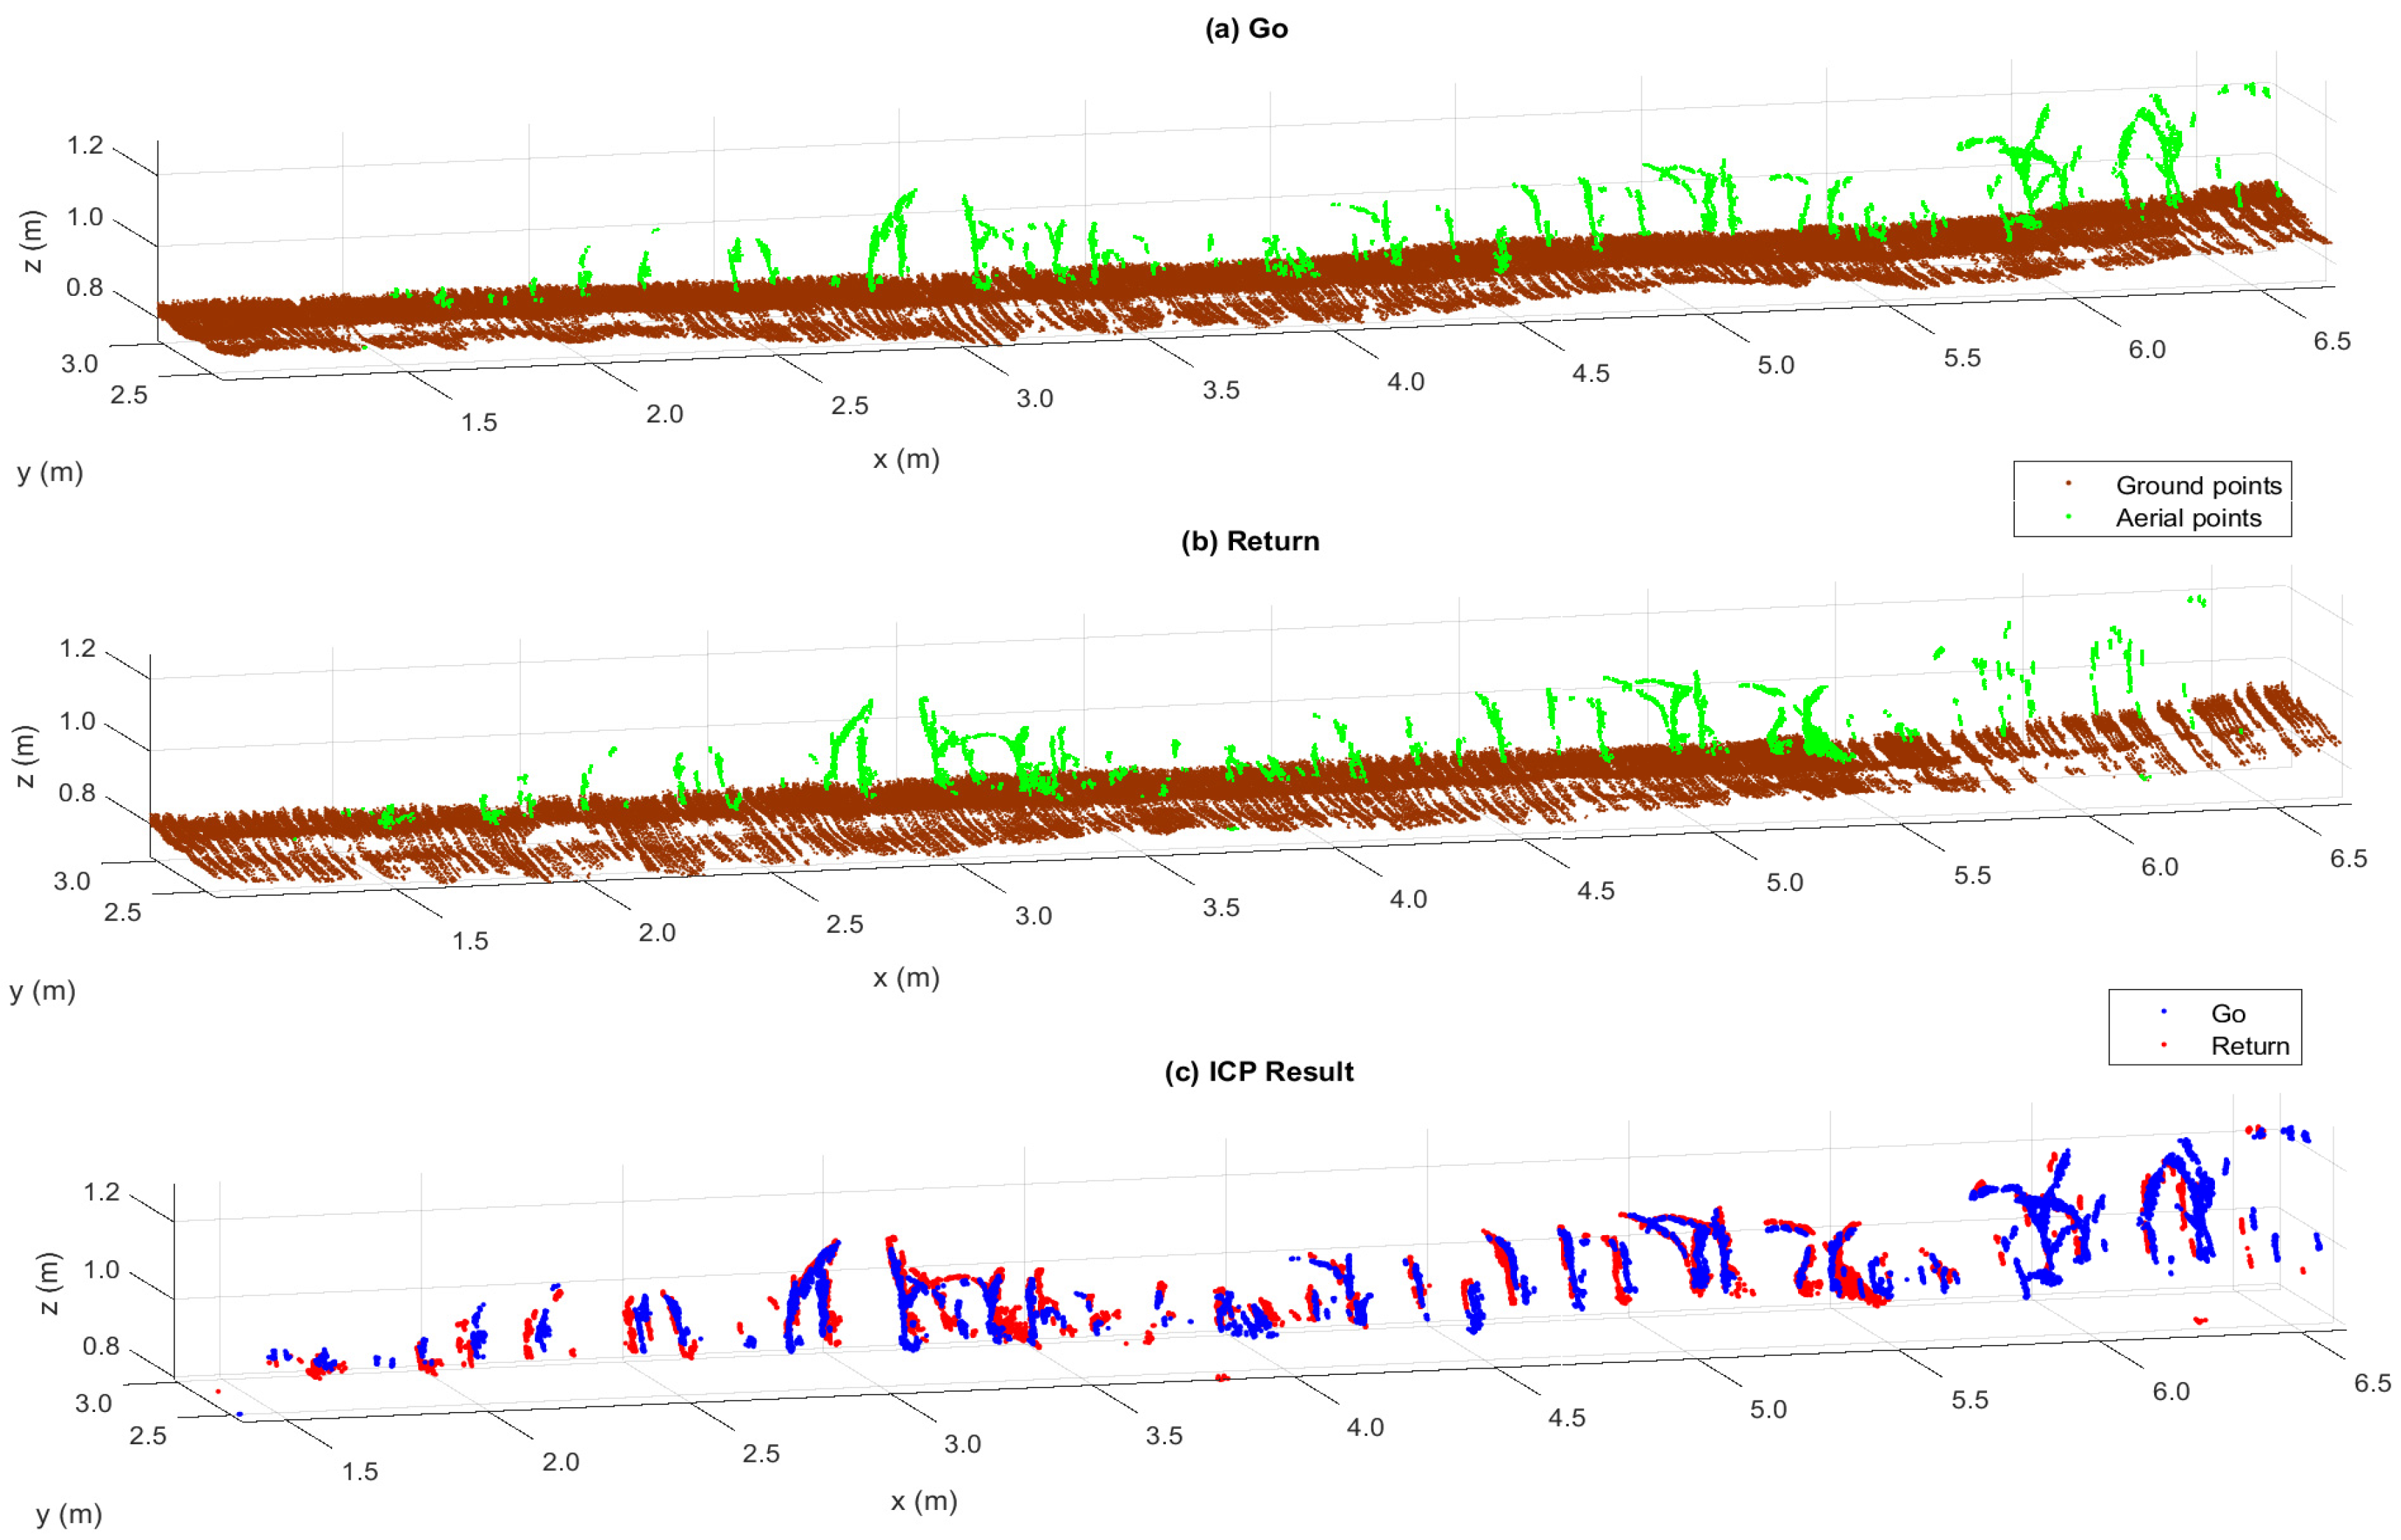Click the "(b) Return" plot title
This screenshot has height=1540, width=2401.
[x=1250, y=541]
